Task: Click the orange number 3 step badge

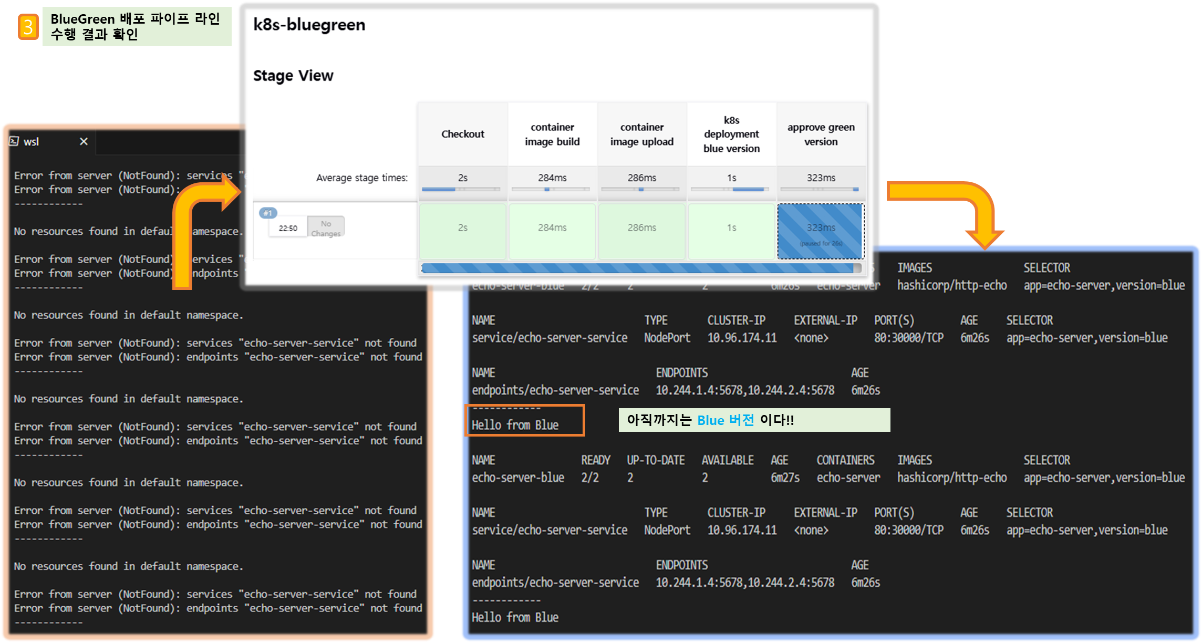Action: pyautogui.click(x=28, y=27)
